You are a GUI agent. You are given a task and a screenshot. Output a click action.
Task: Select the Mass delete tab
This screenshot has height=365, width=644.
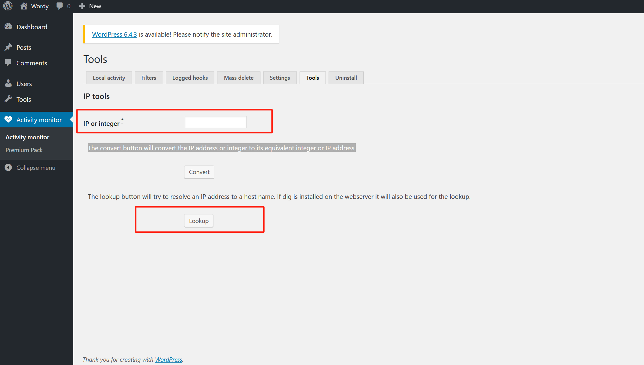tap(238, 78)
